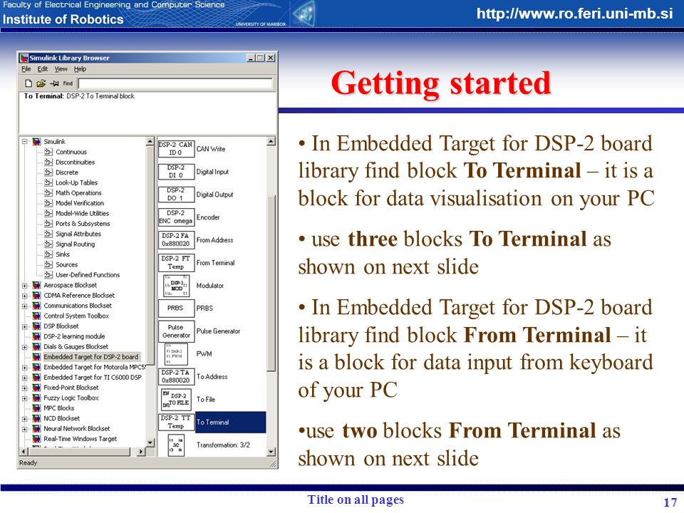This screenshot has width=684, height=513.
Task: Select the Math Operations sublibrary
Action: point(78,193)
